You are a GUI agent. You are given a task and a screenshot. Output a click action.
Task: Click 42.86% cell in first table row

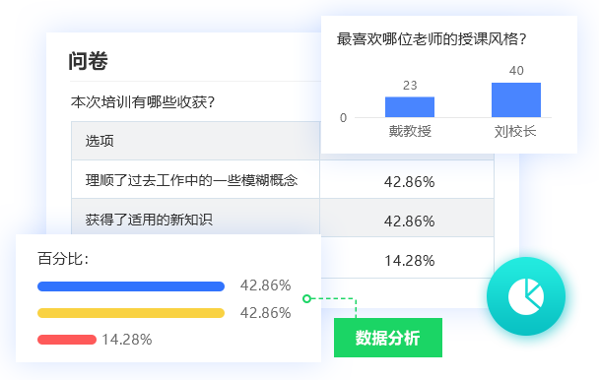click(409, 182)
